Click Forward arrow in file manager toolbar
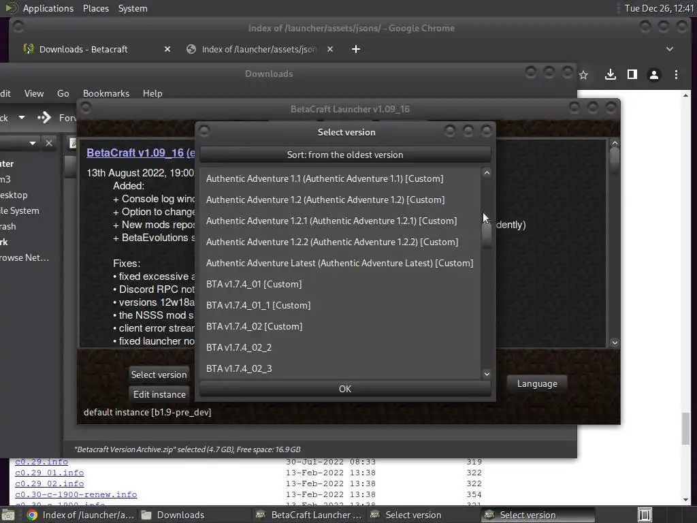This screenshot has height=523, width=697. 44,118
